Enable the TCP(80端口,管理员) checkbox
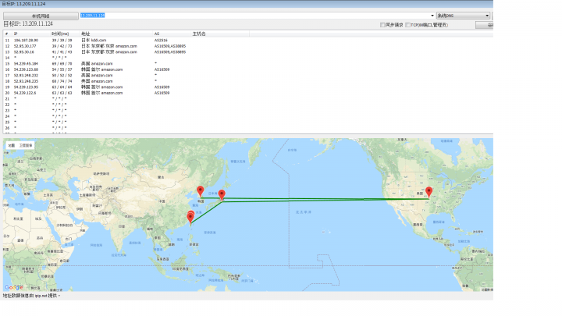562x316 pixels. tap(408, 25)
